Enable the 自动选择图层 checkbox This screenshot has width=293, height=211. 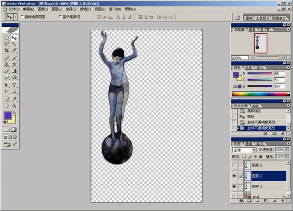[22, 17]
